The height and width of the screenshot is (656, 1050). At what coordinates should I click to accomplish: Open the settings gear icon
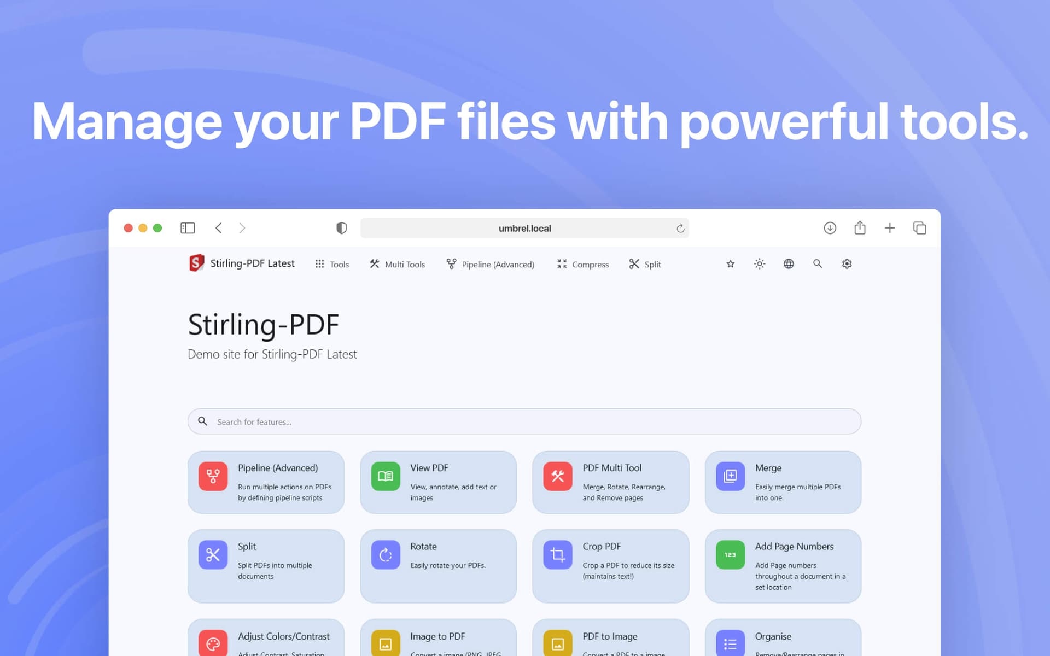point(847,264)
